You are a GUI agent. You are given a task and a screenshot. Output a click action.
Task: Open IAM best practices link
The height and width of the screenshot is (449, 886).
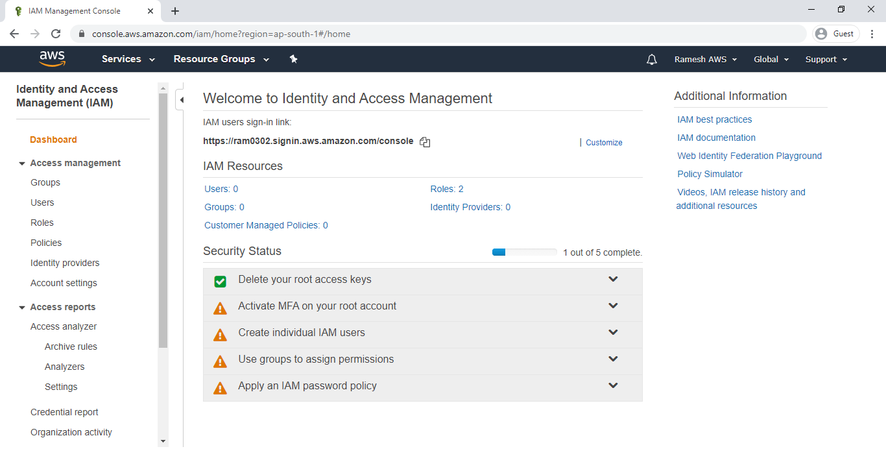pyautogui.click(x=715, y=119)
